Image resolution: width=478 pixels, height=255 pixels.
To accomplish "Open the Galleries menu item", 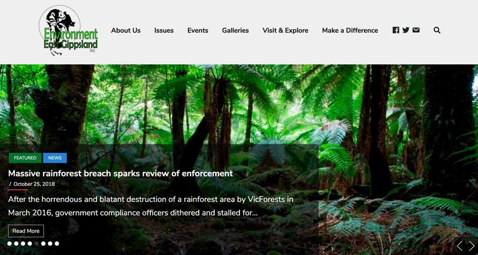I will coord(235,30).
